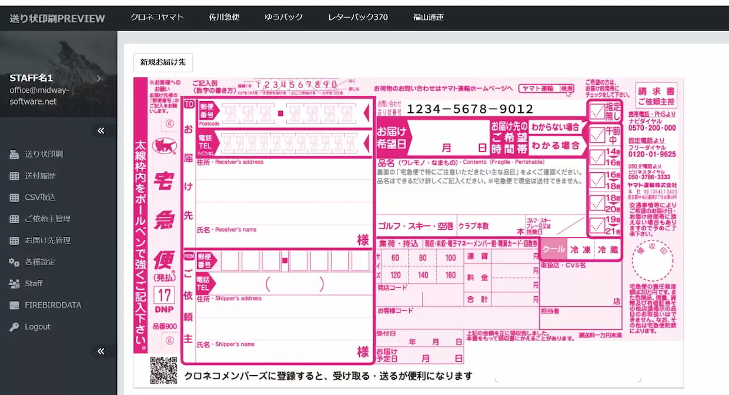The height and width of the screenshot is (395, 729).
Task: Check the 14時-16時 time checkbox
Action: (597, 158)
